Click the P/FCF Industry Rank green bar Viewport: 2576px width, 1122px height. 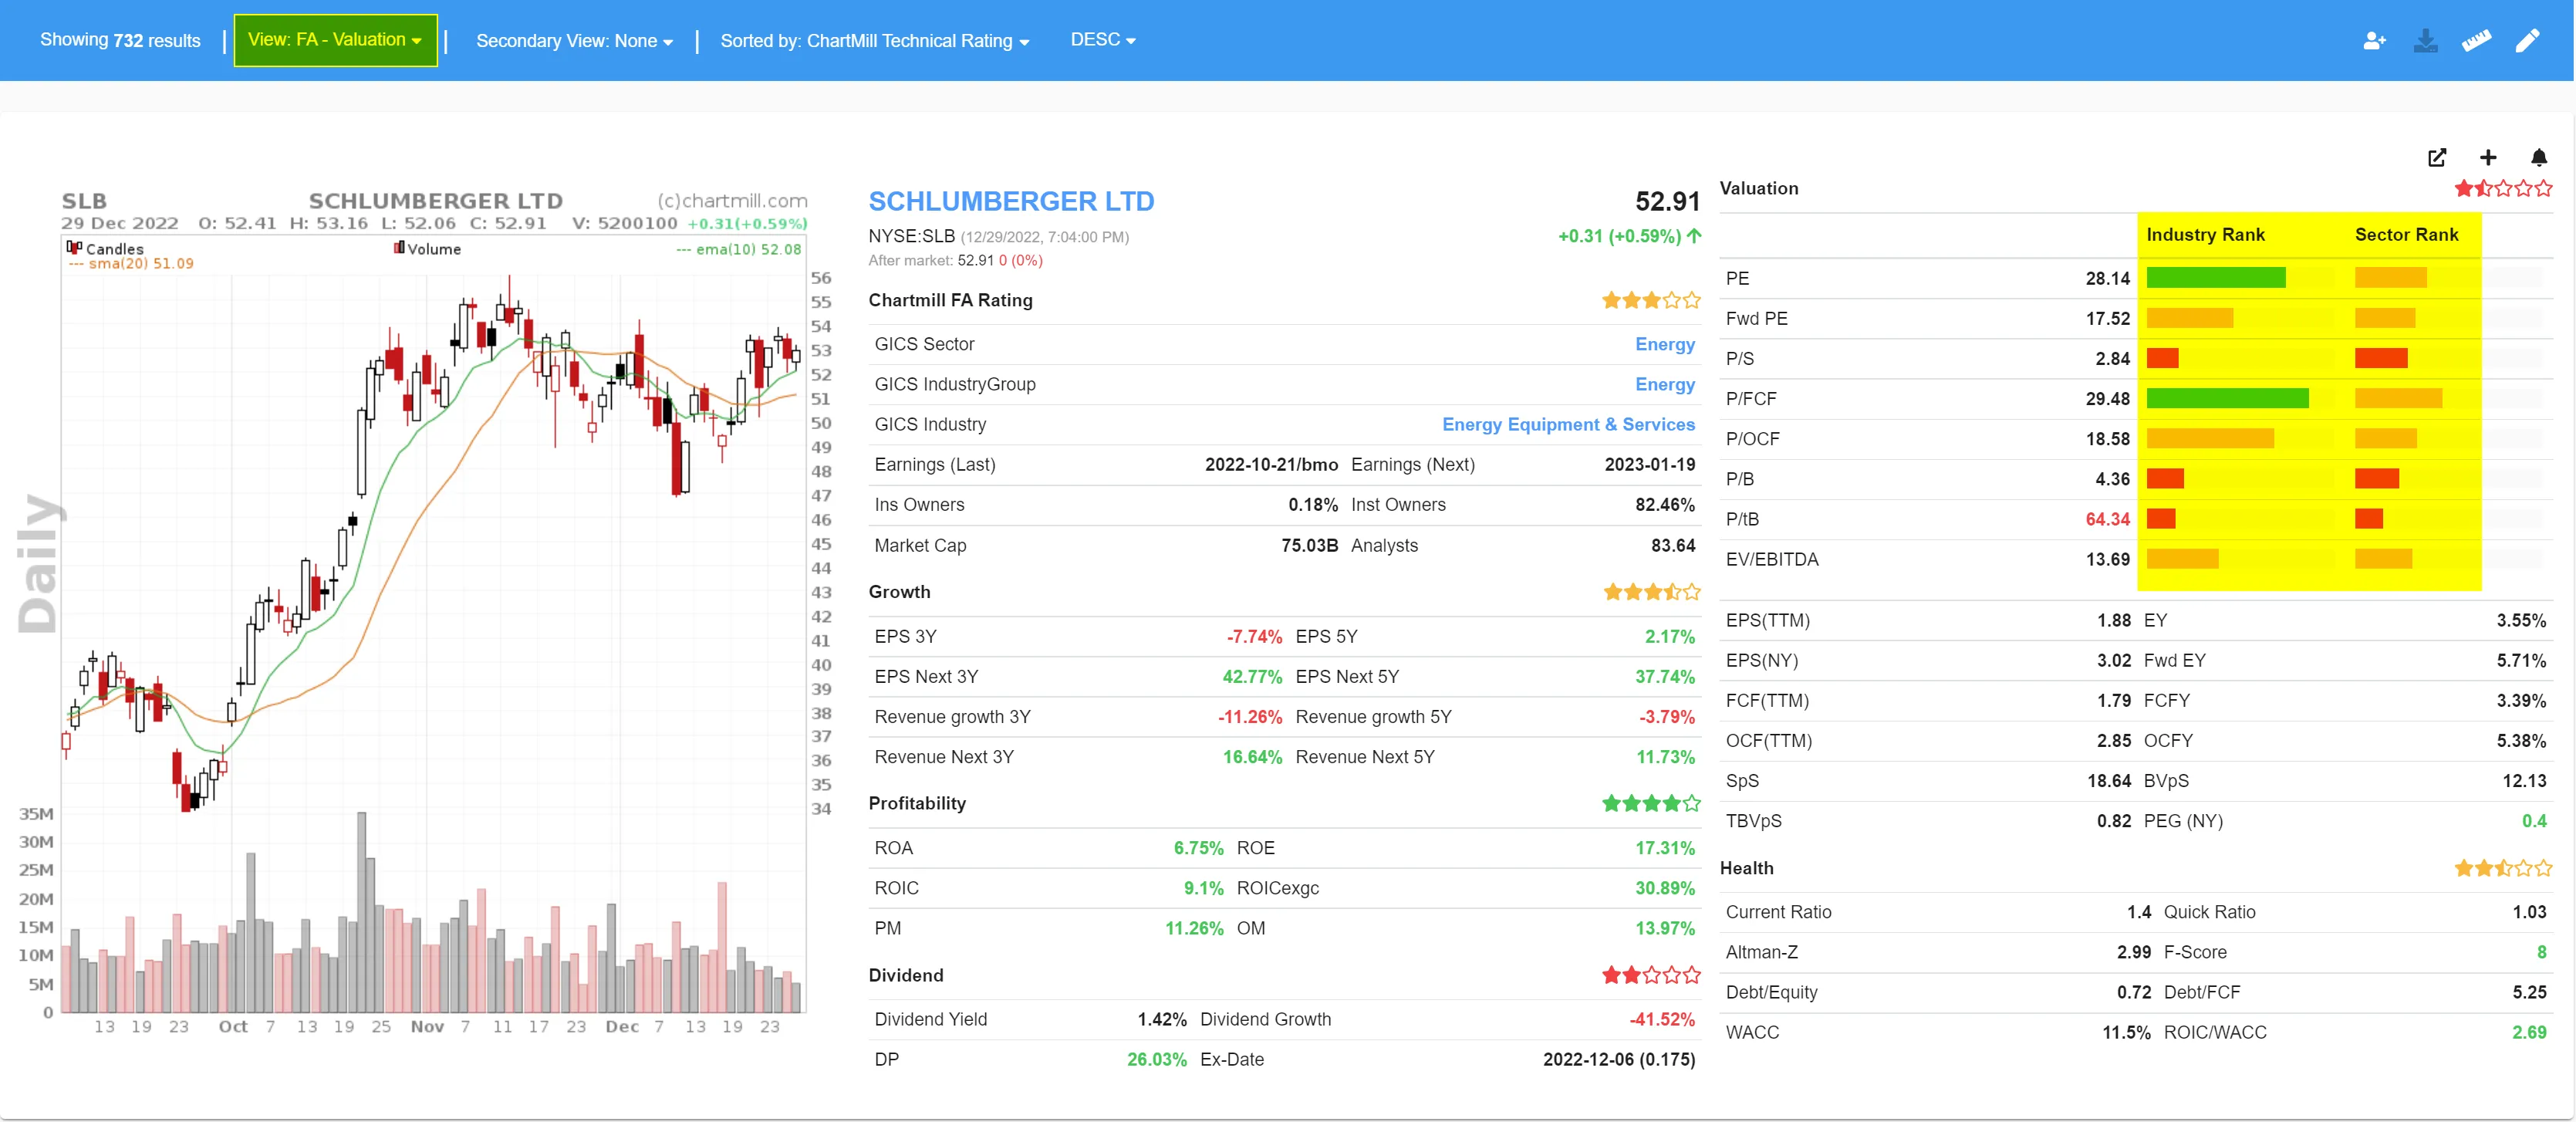click(2227, 398)
